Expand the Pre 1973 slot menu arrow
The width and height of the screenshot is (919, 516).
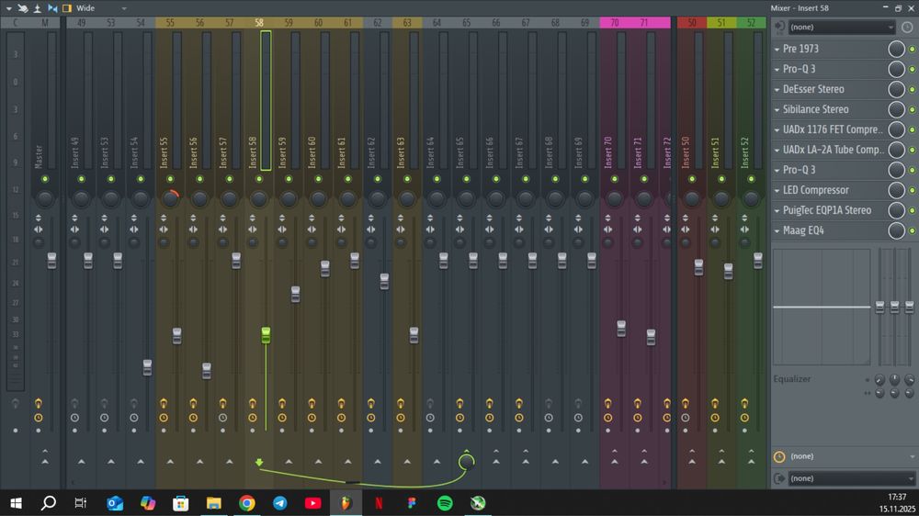point(777,50)
